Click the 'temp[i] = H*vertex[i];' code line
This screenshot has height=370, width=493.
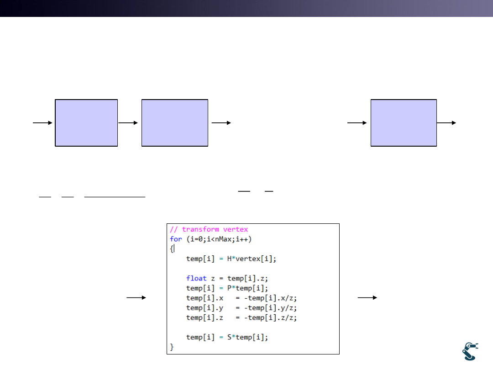coord(231,259)
